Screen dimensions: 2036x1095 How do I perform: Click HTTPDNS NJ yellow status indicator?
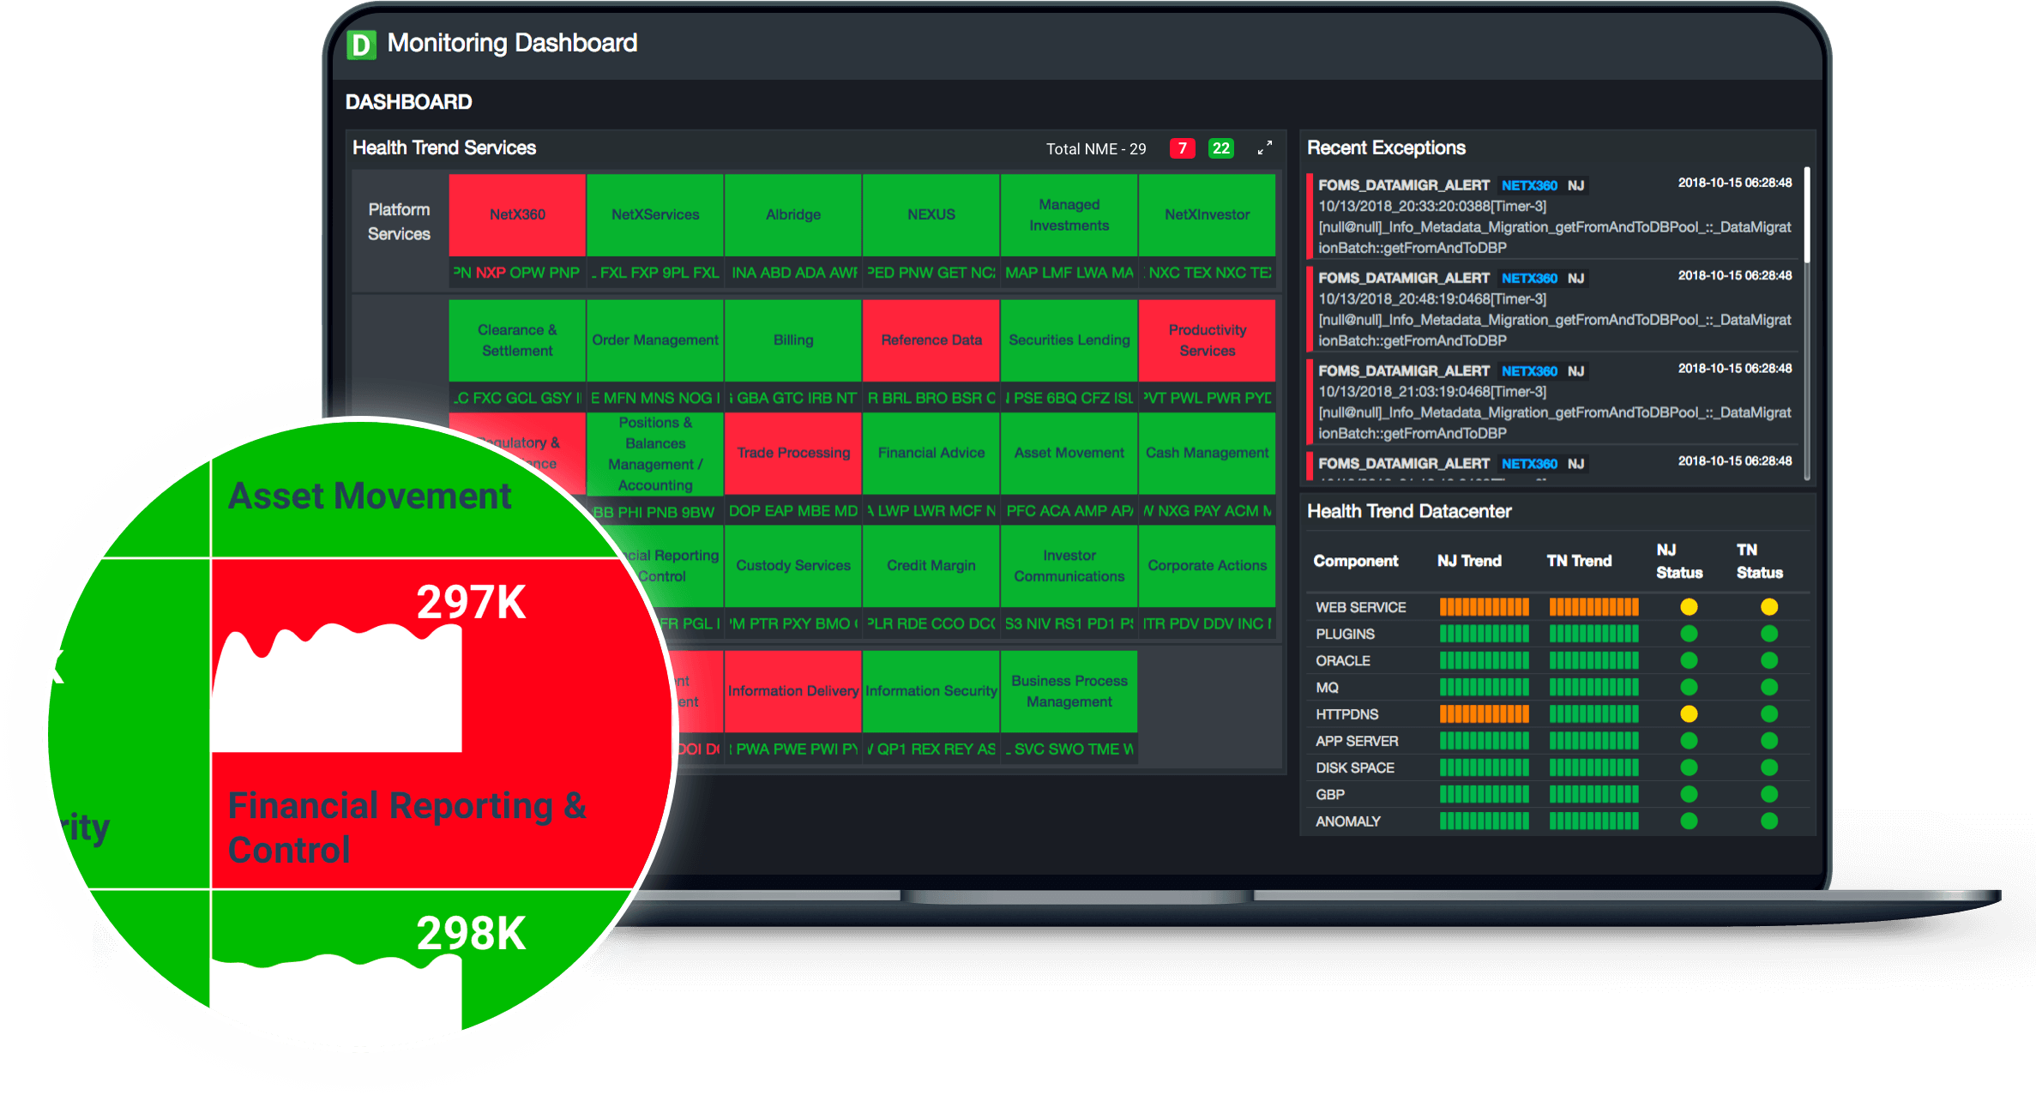[1688, 713]
